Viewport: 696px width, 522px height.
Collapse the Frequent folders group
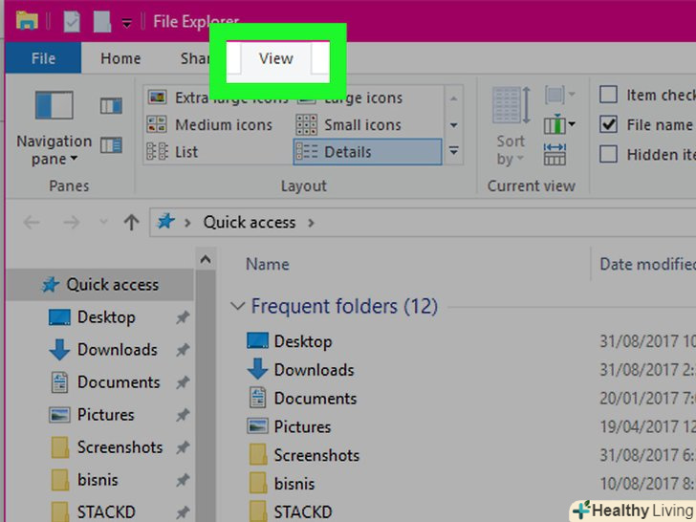pyautogui.click(x=238, y=306)
